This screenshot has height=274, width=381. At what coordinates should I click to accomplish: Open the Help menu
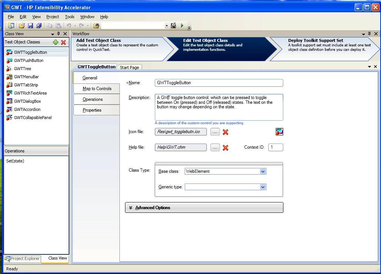tap(104, 17)
